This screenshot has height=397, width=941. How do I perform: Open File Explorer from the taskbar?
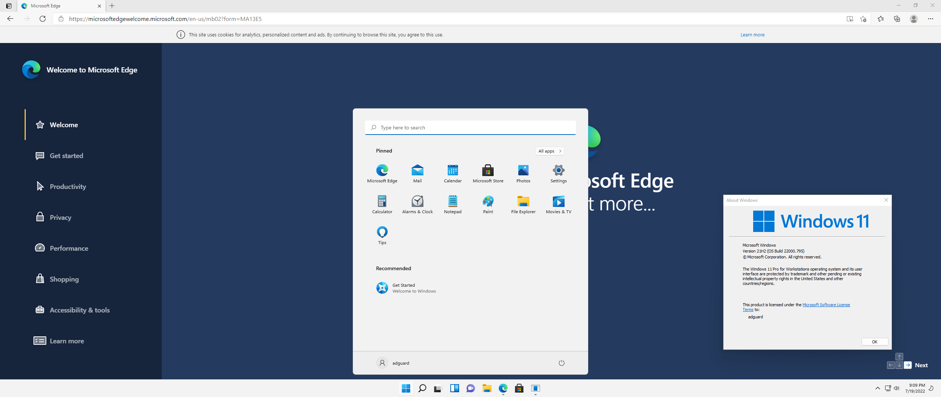tap(487, 388)
